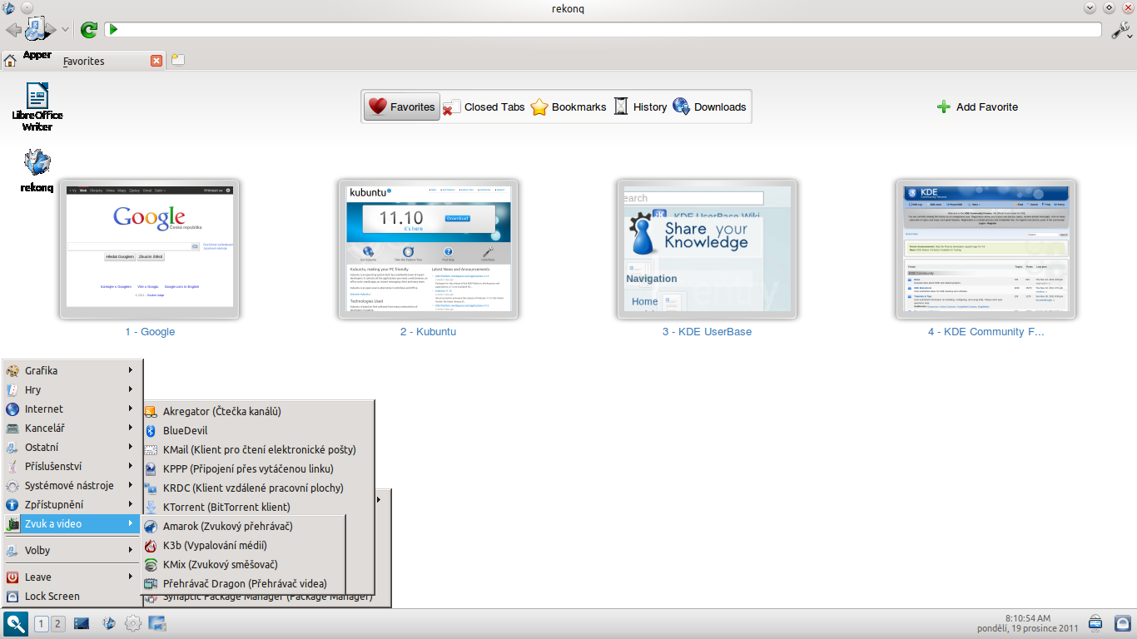1137x639 pixels.
Task: Launch KRDC remote desktop client
Action: (258, 488)
